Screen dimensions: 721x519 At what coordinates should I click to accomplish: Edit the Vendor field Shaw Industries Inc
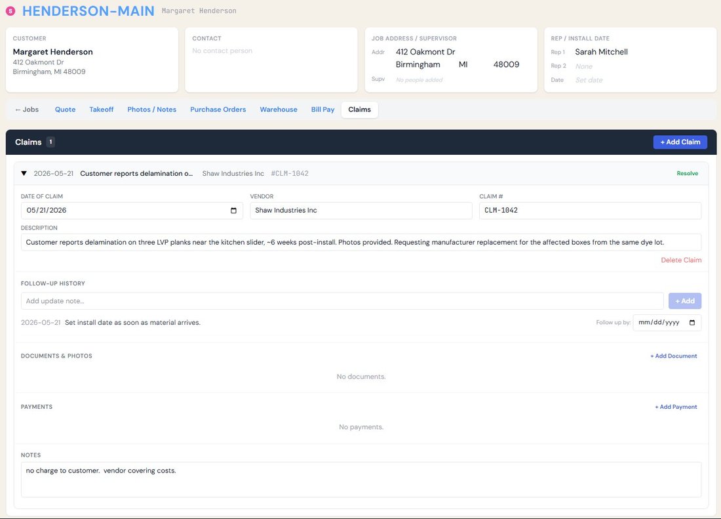coord(361,211)
